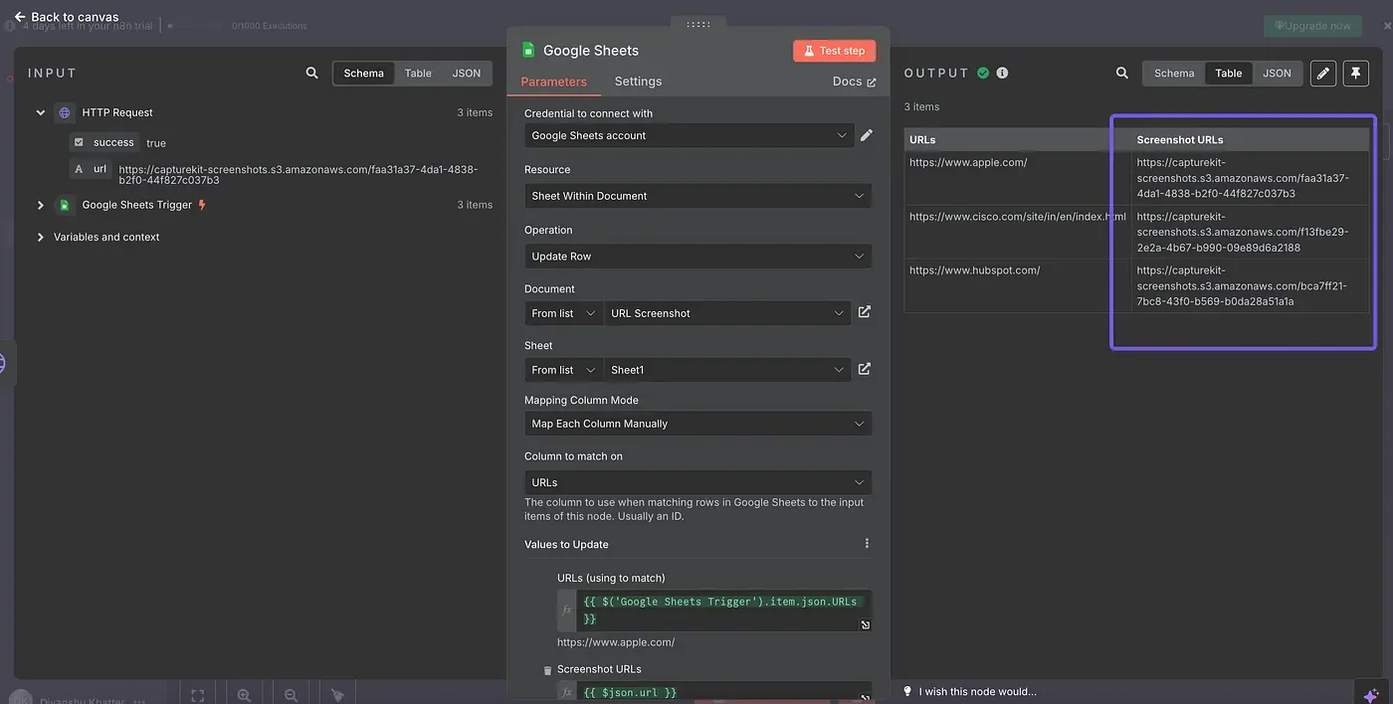Select the cisco.com URL cell
The width and height of the screenshot is (1393, 704).
[x=1018, y=233]
